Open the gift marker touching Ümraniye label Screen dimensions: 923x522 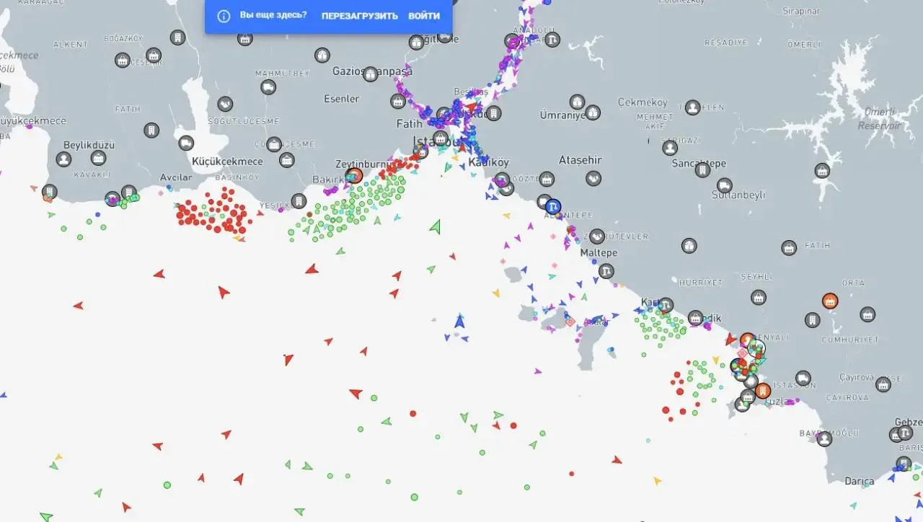(x=592, y=112)
